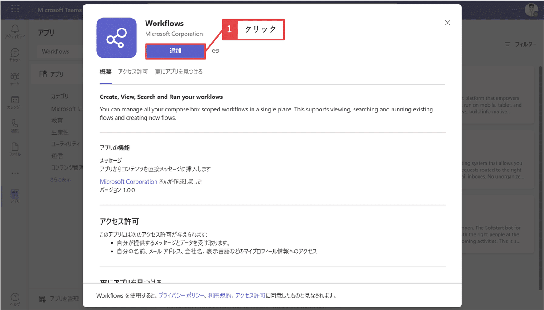Close the Workflows dialog with the X
This screenshot has height=310, width=544.
(447, 23)
